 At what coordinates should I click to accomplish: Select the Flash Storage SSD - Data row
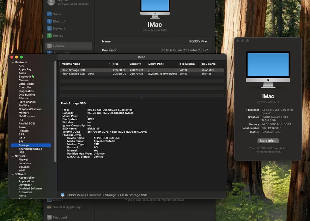point(142,74)
